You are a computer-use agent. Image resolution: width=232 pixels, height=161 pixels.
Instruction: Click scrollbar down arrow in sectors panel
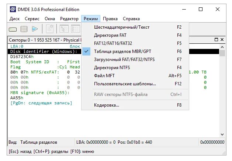pos(222,135)
